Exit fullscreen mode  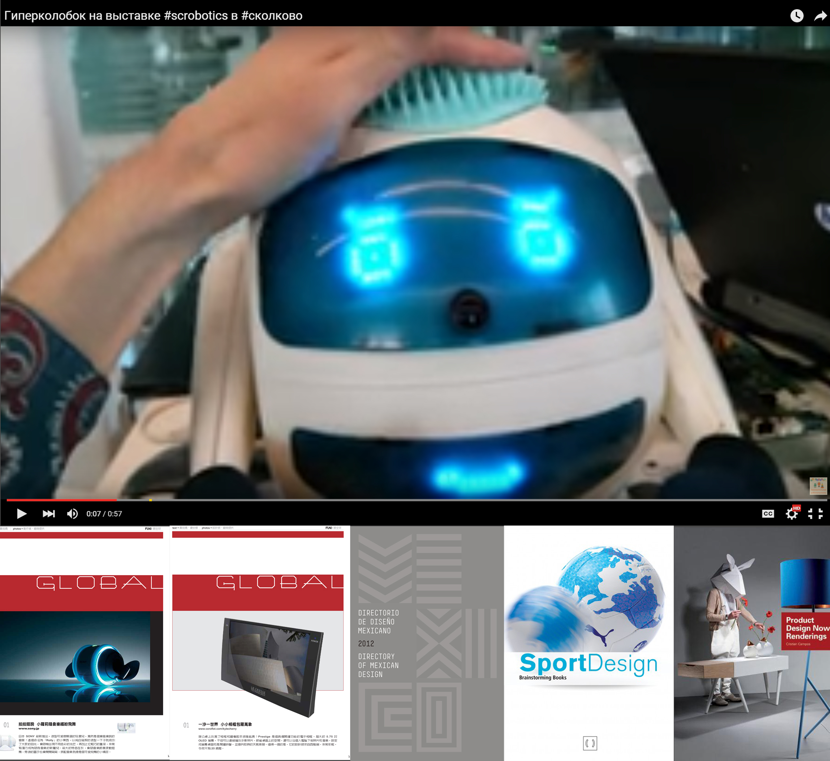point(815,514)
